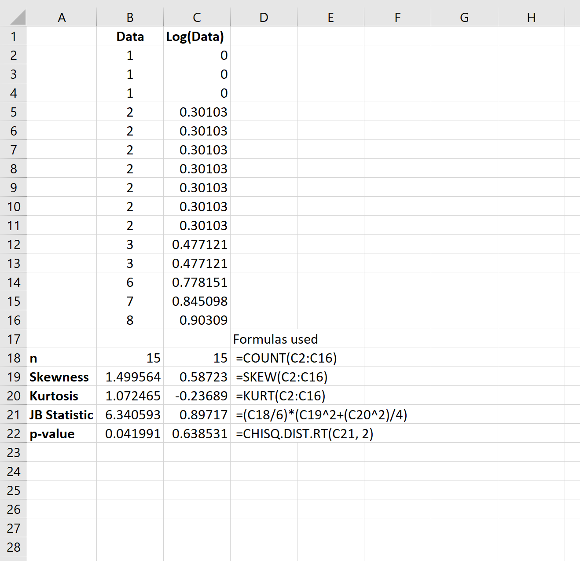Select the JB Statistic label cell

(61, 415)
